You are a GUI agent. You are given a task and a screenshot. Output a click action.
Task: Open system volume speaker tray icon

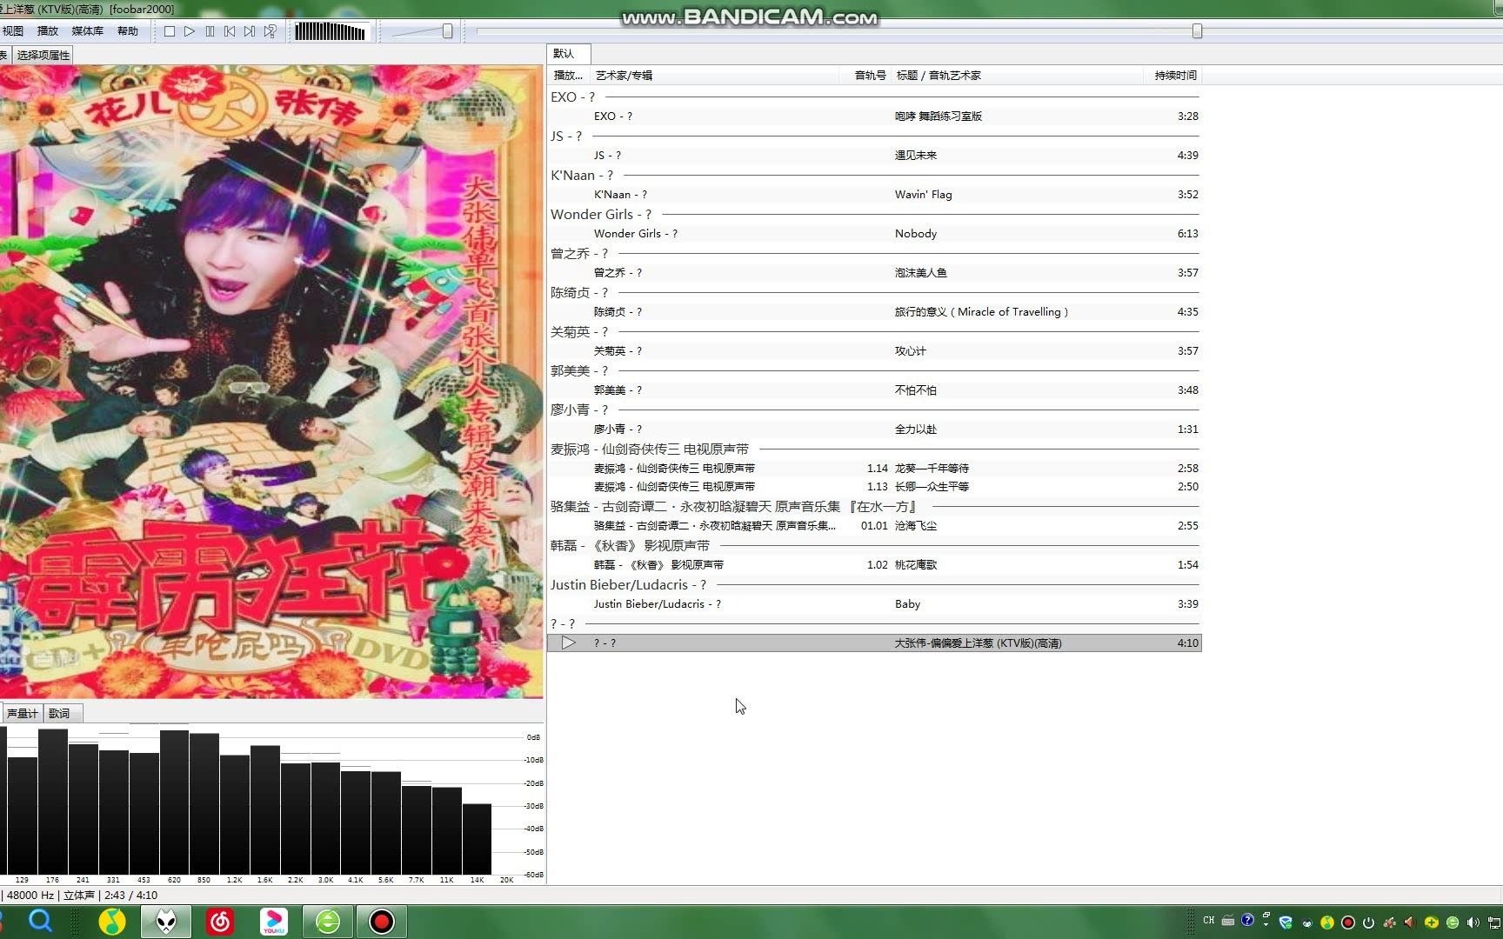(1473, 922)
